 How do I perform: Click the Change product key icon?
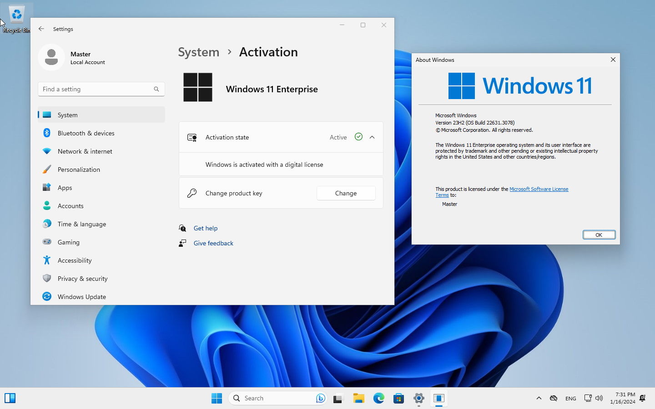pyautogui.click(x=191, y=193)
